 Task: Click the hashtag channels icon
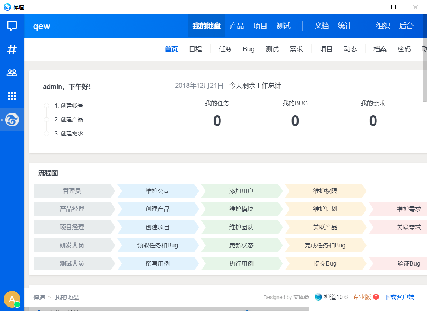(x=12, y=49)
